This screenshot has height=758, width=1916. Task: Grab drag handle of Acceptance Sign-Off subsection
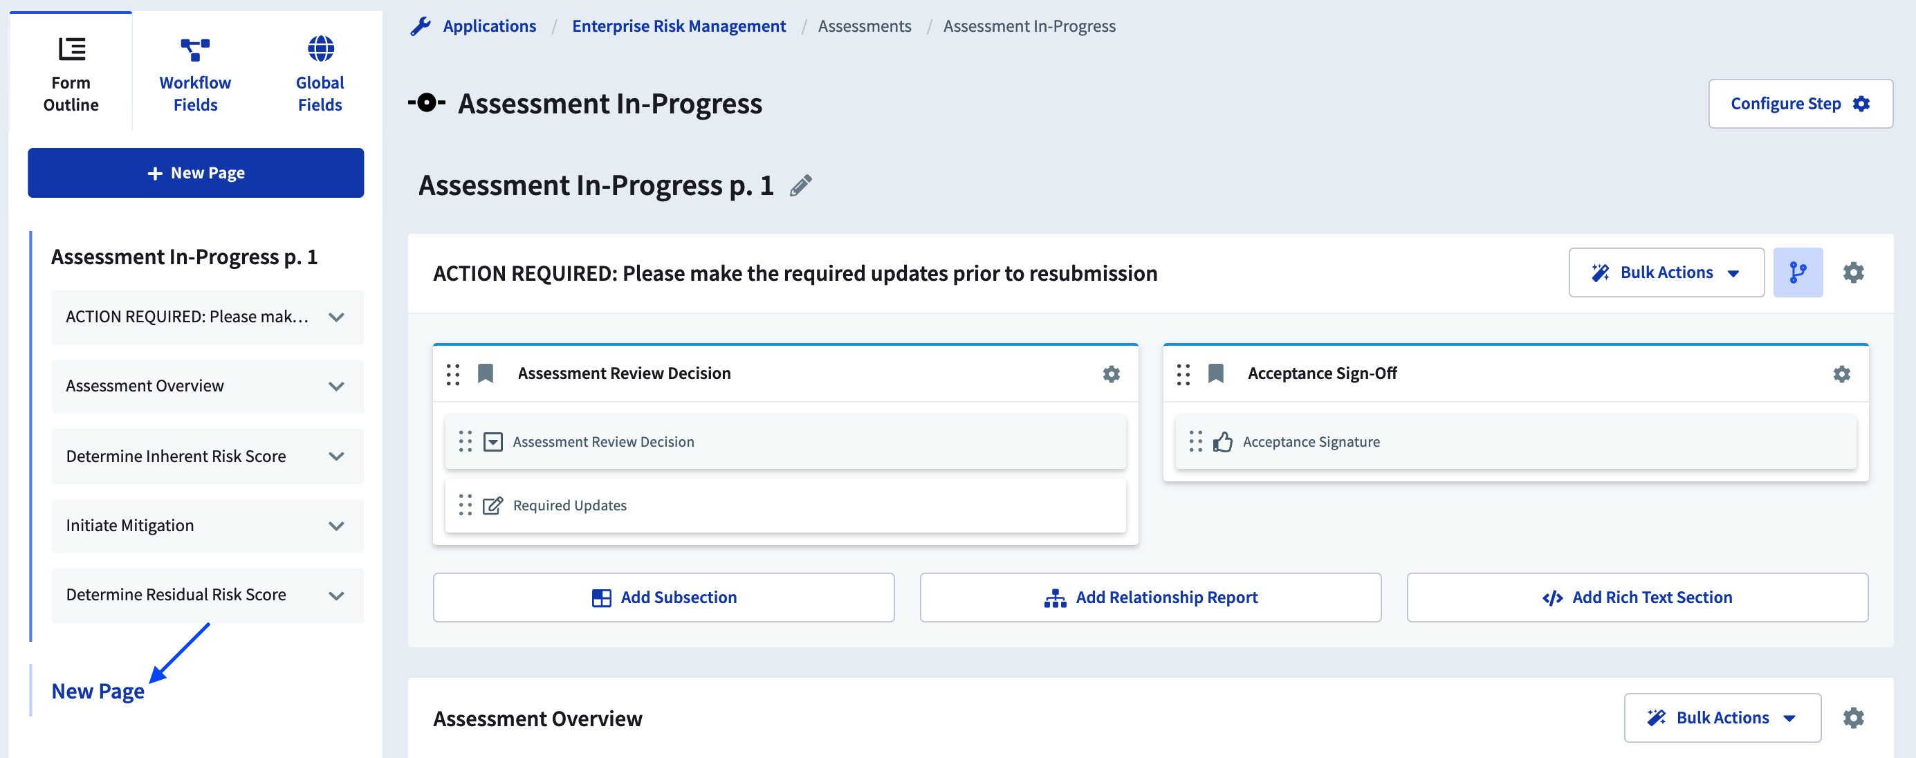click(x=1183, y=373)
